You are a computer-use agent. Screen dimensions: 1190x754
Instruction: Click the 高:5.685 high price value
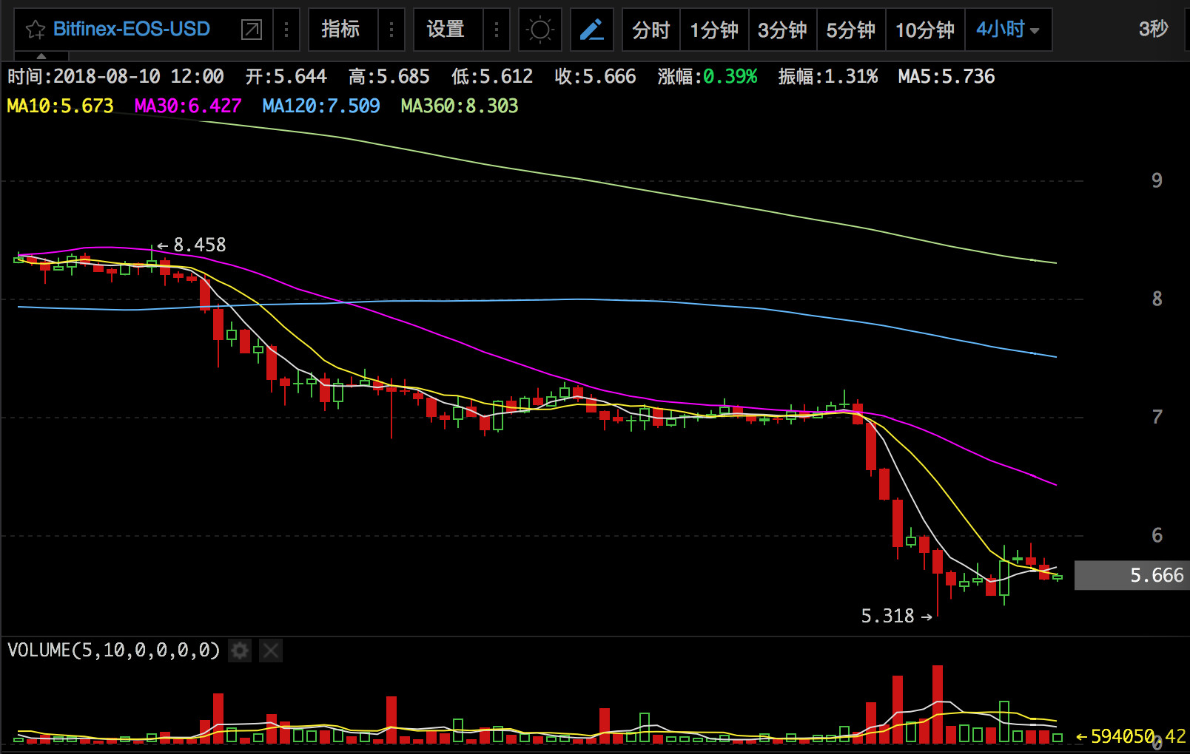pyautogui.click(x=389, y=76)
